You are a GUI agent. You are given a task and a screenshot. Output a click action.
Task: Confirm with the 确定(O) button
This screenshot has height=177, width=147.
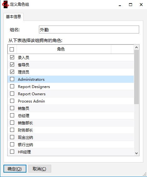15,169
